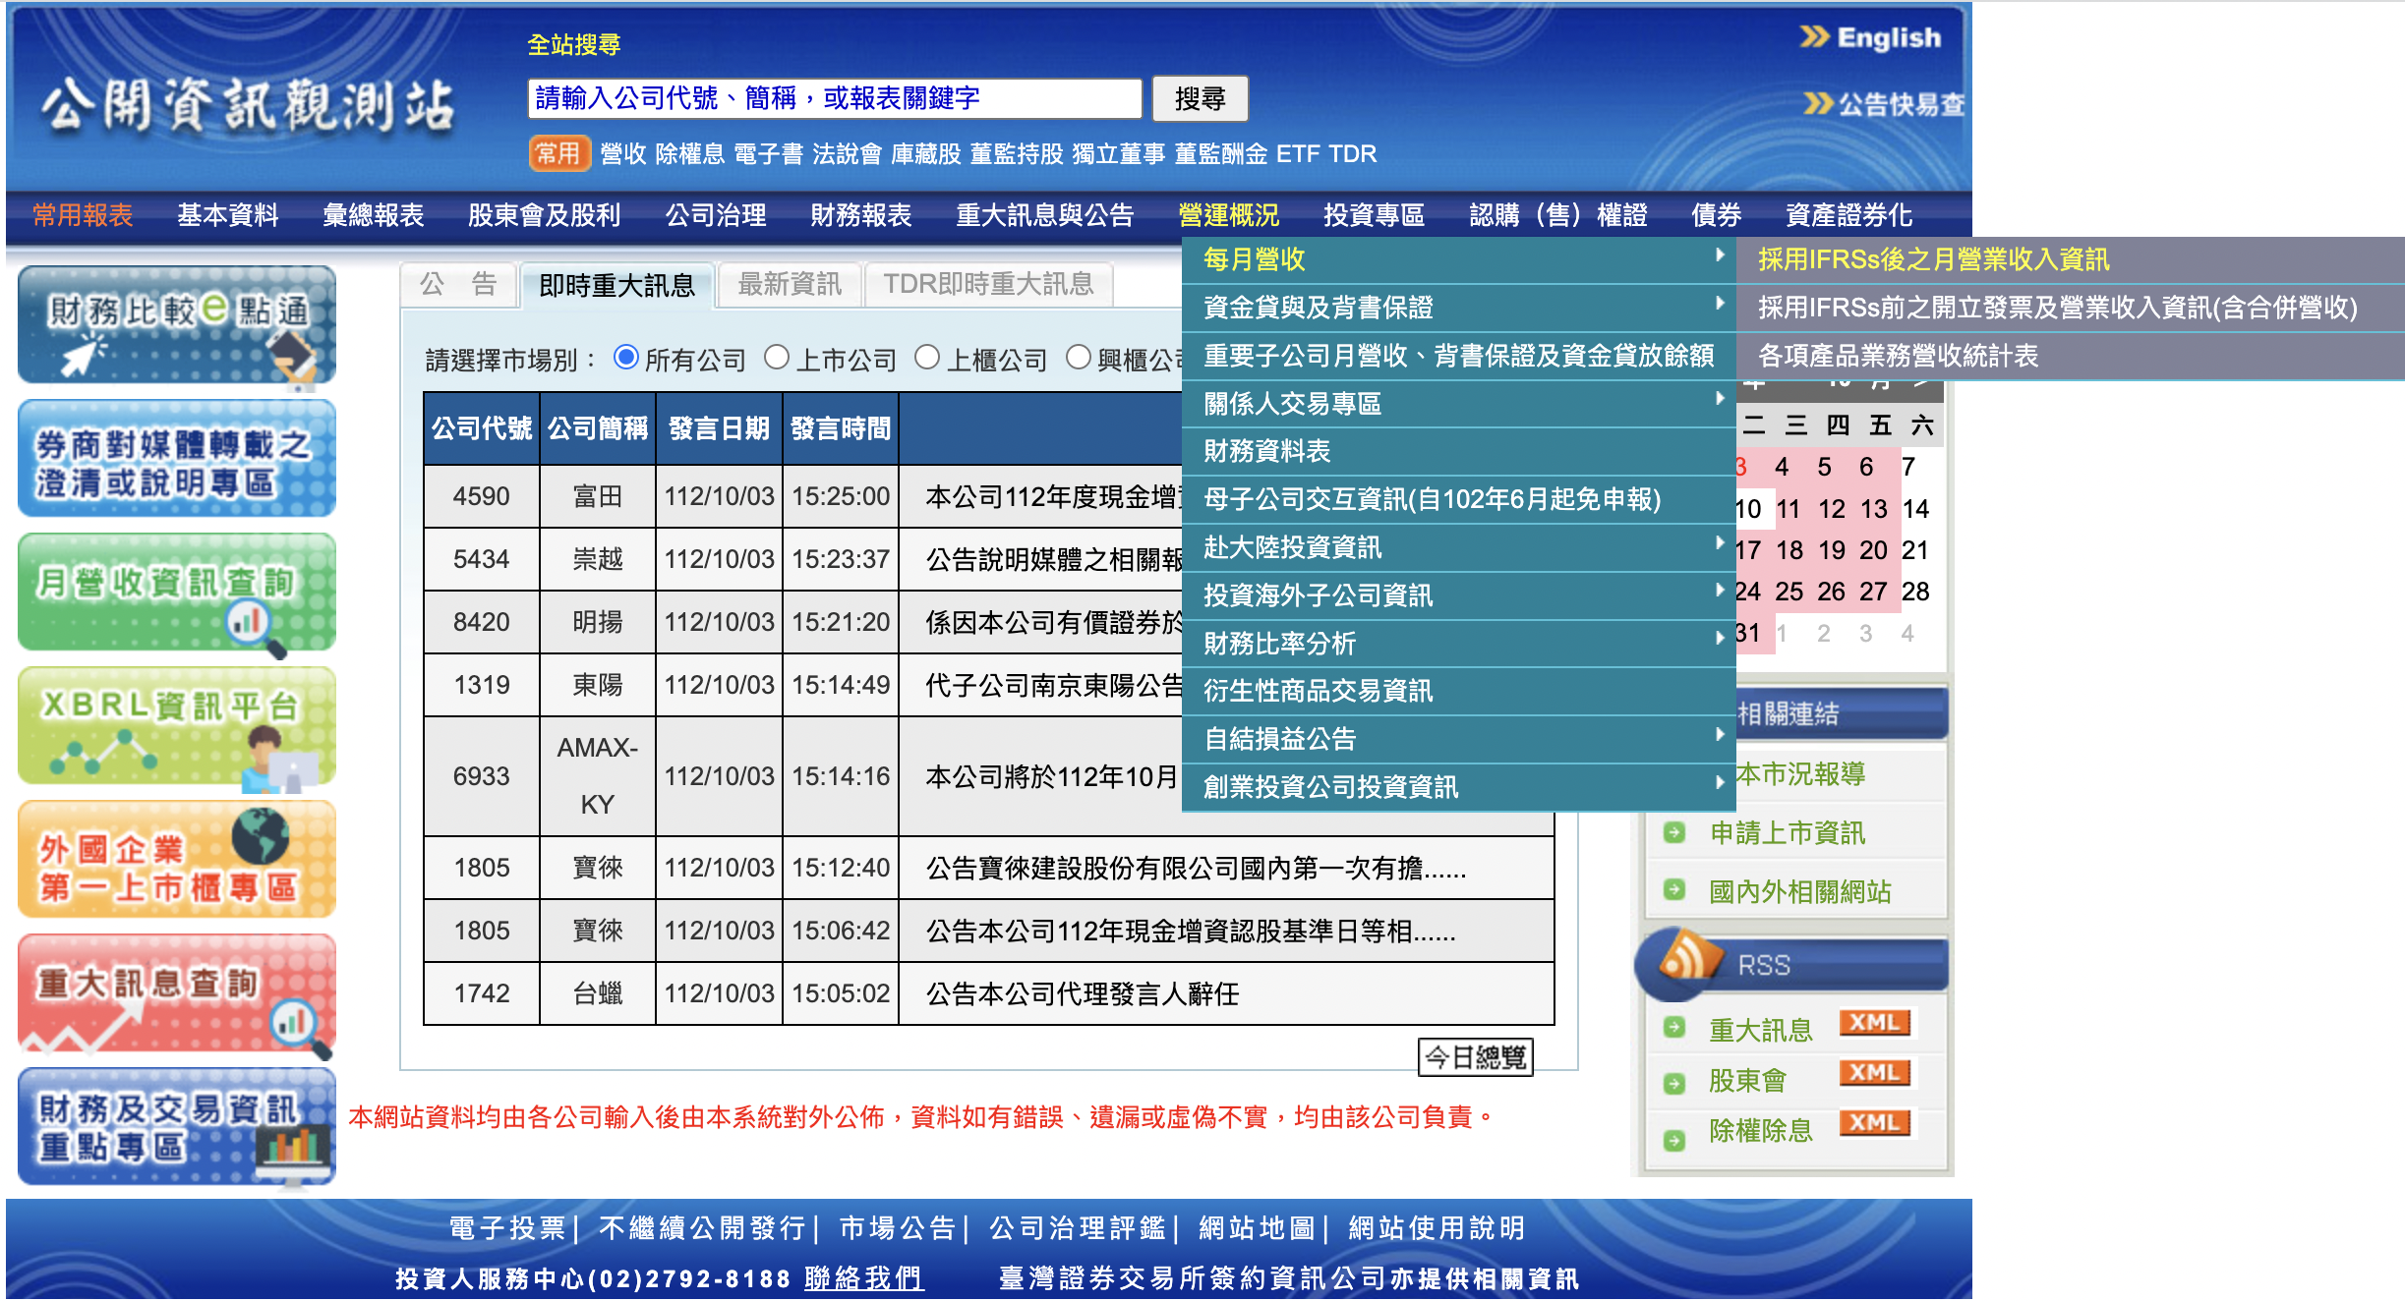Select the 衍生性商品交易資訊 menu entry
The image size is (2405, 1301).
coord(1459,691)
